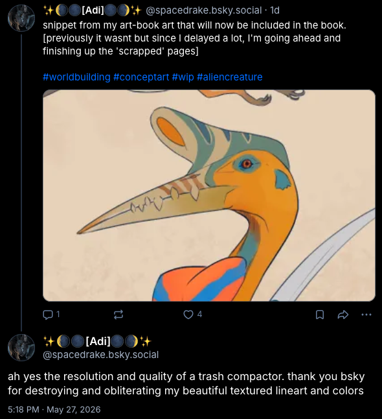The height and width of the screenshot is (419, 382).
Task: Open the reply post author avatar
Action: click(x=21, y=348)
